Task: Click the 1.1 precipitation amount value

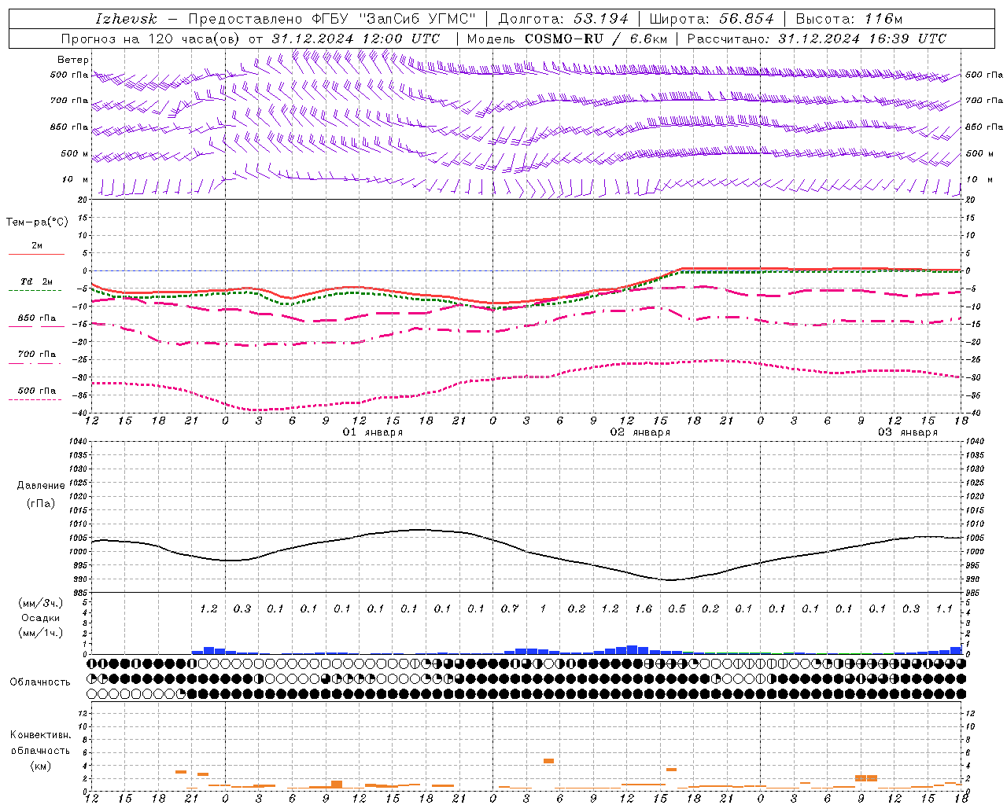Action: [x=944, y=608]
